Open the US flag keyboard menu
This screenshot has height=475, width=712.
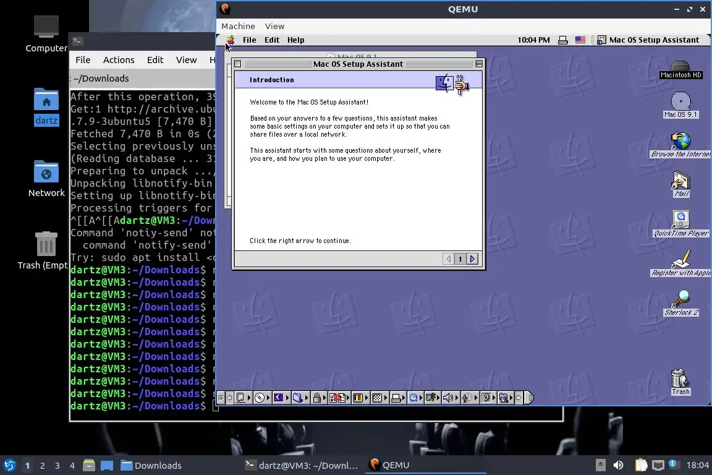pyautogui.click(x=580, y=40)
